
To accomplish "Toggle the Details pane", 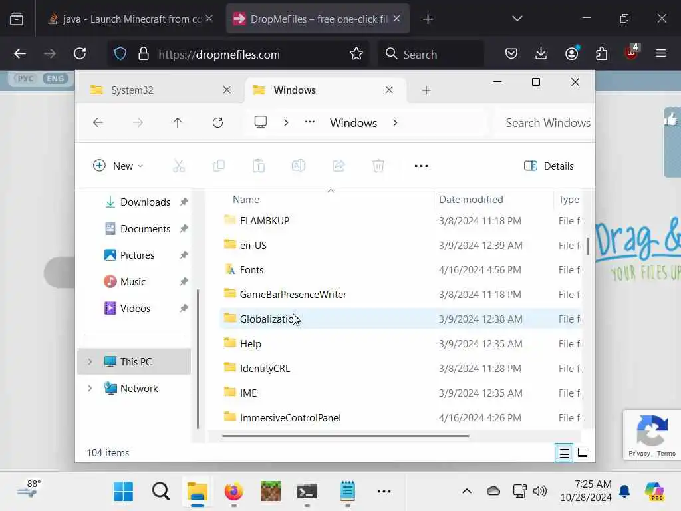I will pos(549,166).
